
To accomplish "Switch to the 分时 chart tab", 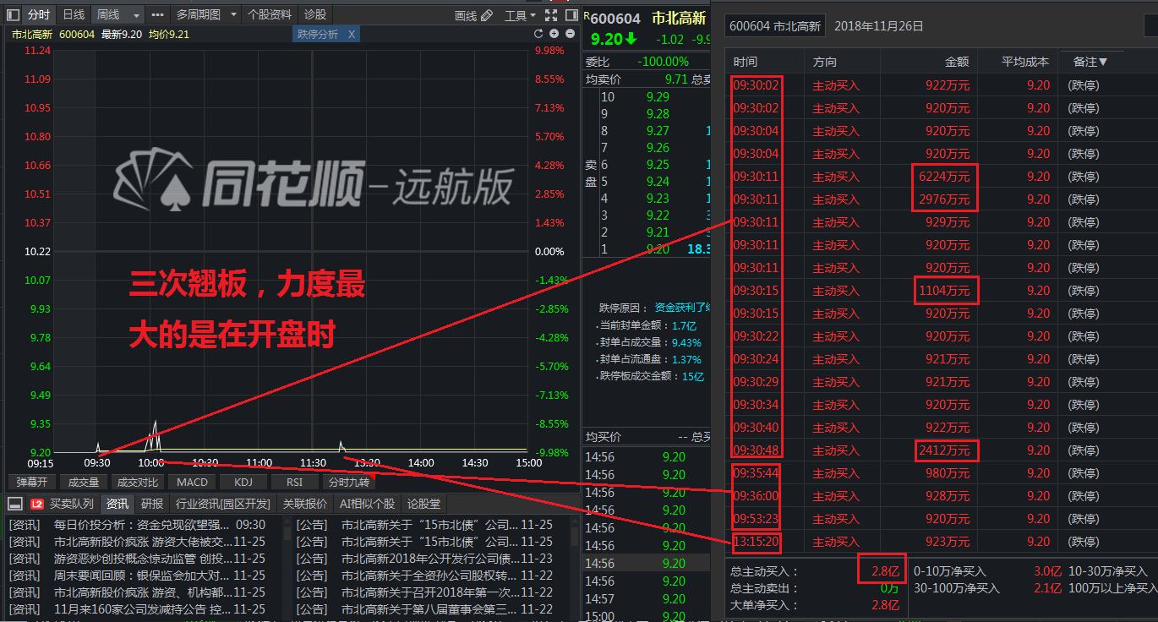I will point(39,15).
